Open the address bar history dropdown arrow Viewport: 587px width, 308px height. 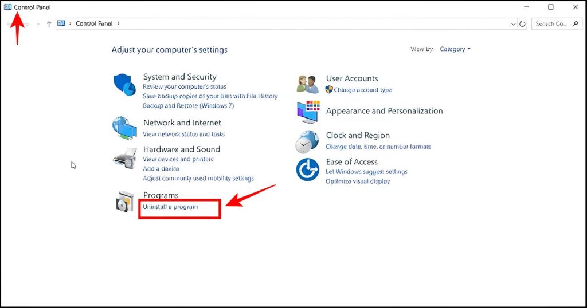click(513, 24)
